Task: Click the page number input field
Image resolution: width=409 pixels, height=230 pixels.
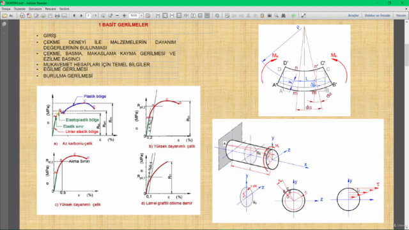Action: (88, 15)
